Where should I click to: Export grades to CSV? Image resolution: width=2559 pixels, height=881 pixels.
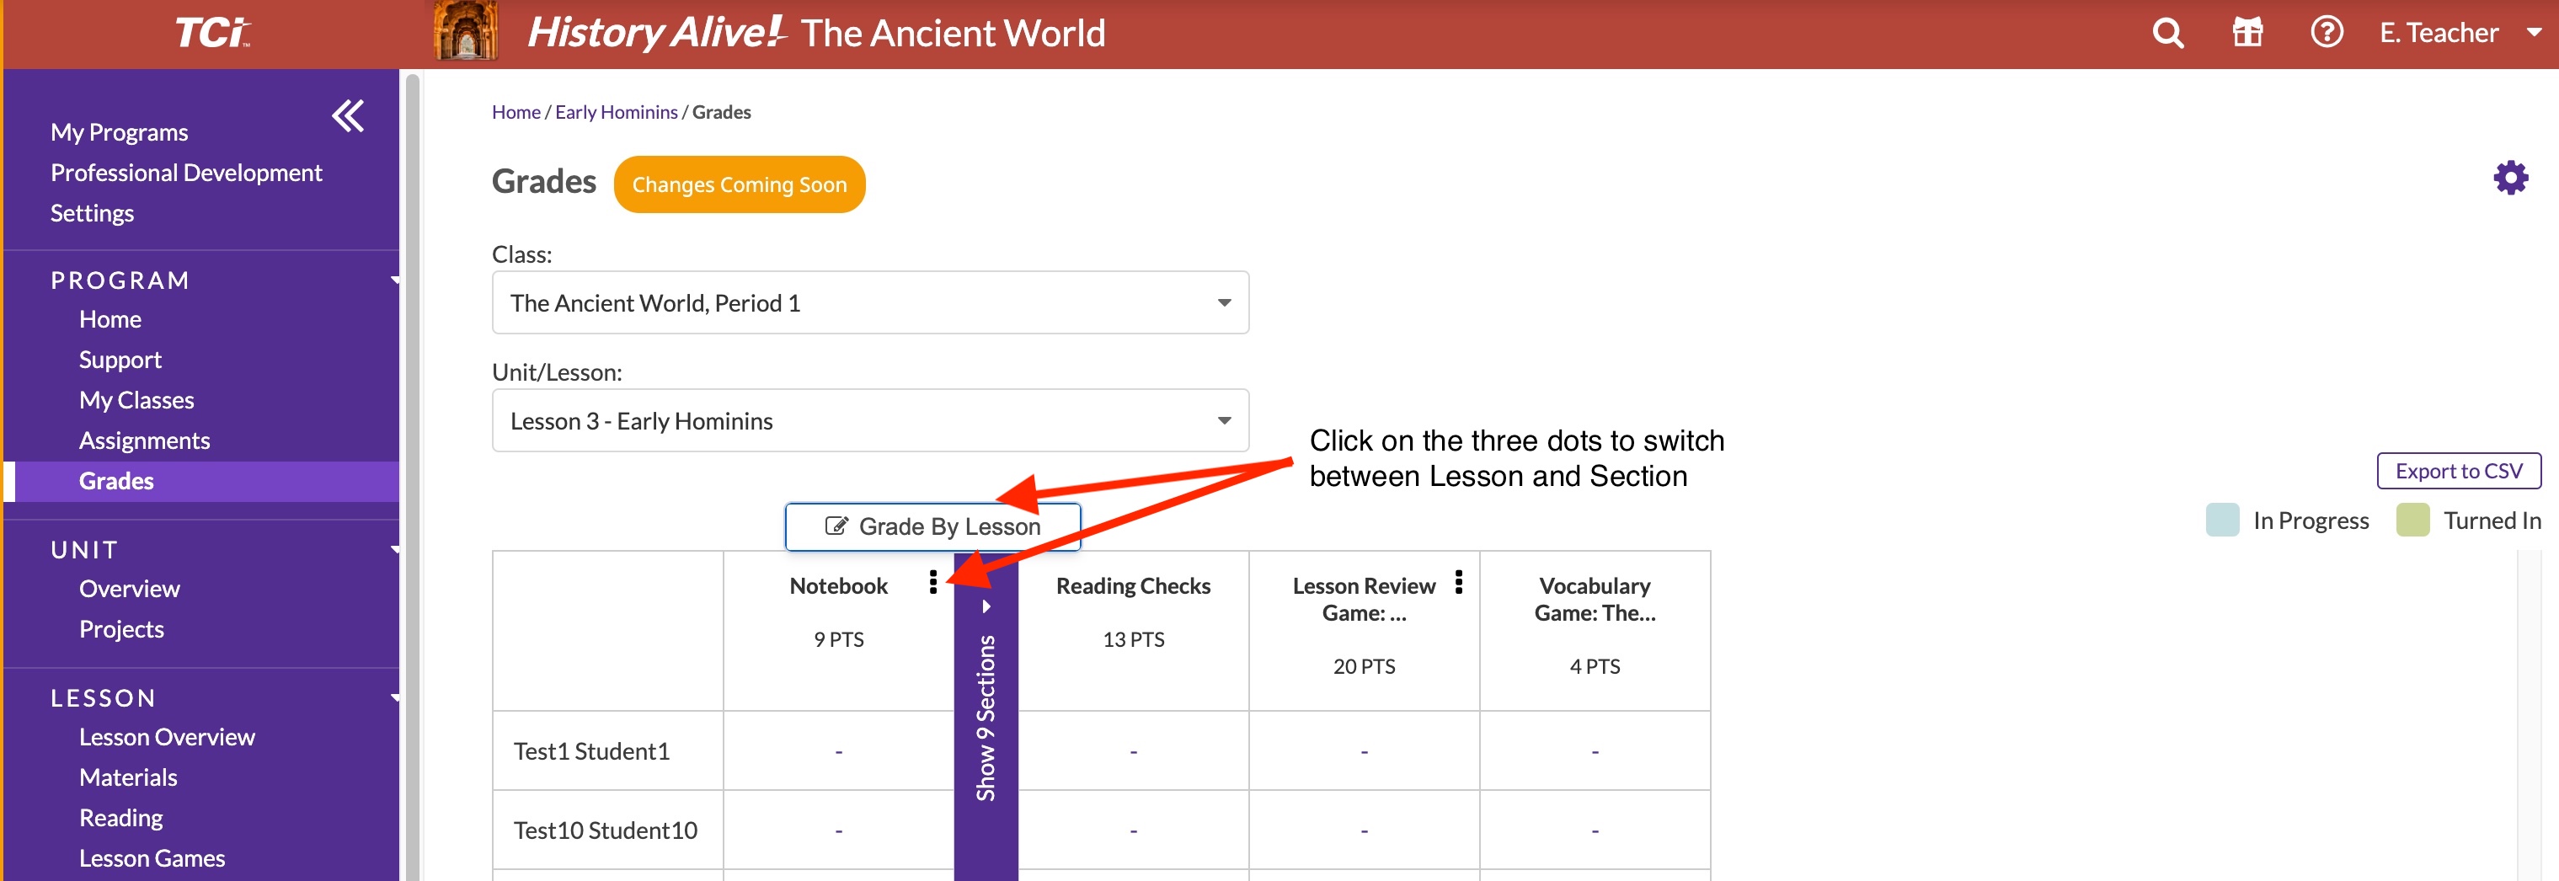click(2459, 471)
